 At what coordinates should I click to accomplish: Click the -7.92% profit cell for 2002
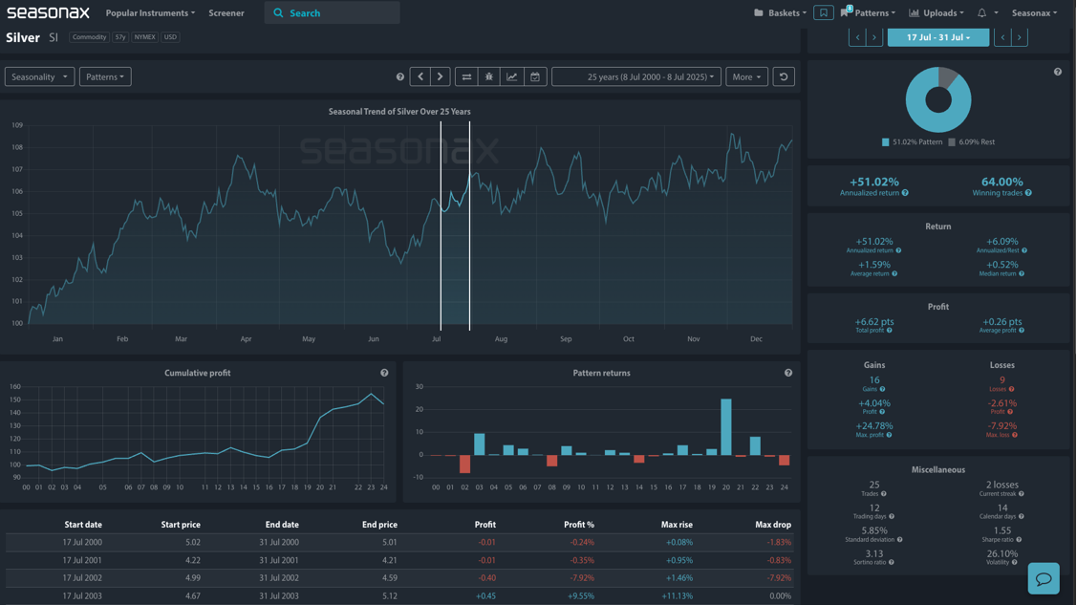click(581, 578)
